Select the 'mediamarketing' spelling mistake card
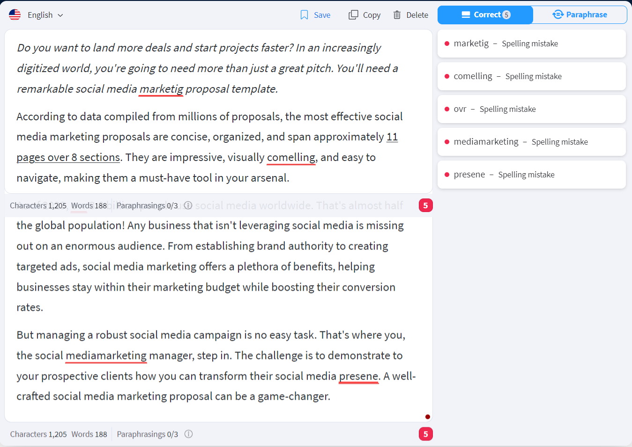Screen dimensions: 632x447 point(532,142)
